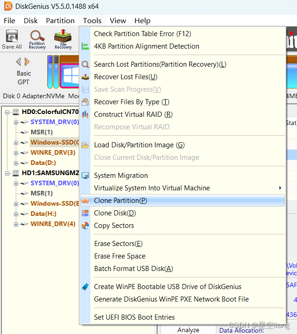Select MSR(1) under HD0 in tree

tap(42, 132)
